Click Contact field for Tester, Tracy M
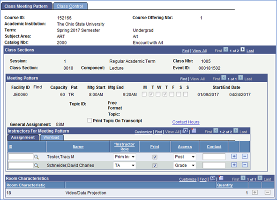Image resolution: width=277 pixels, height=200 pixels. 214,157
